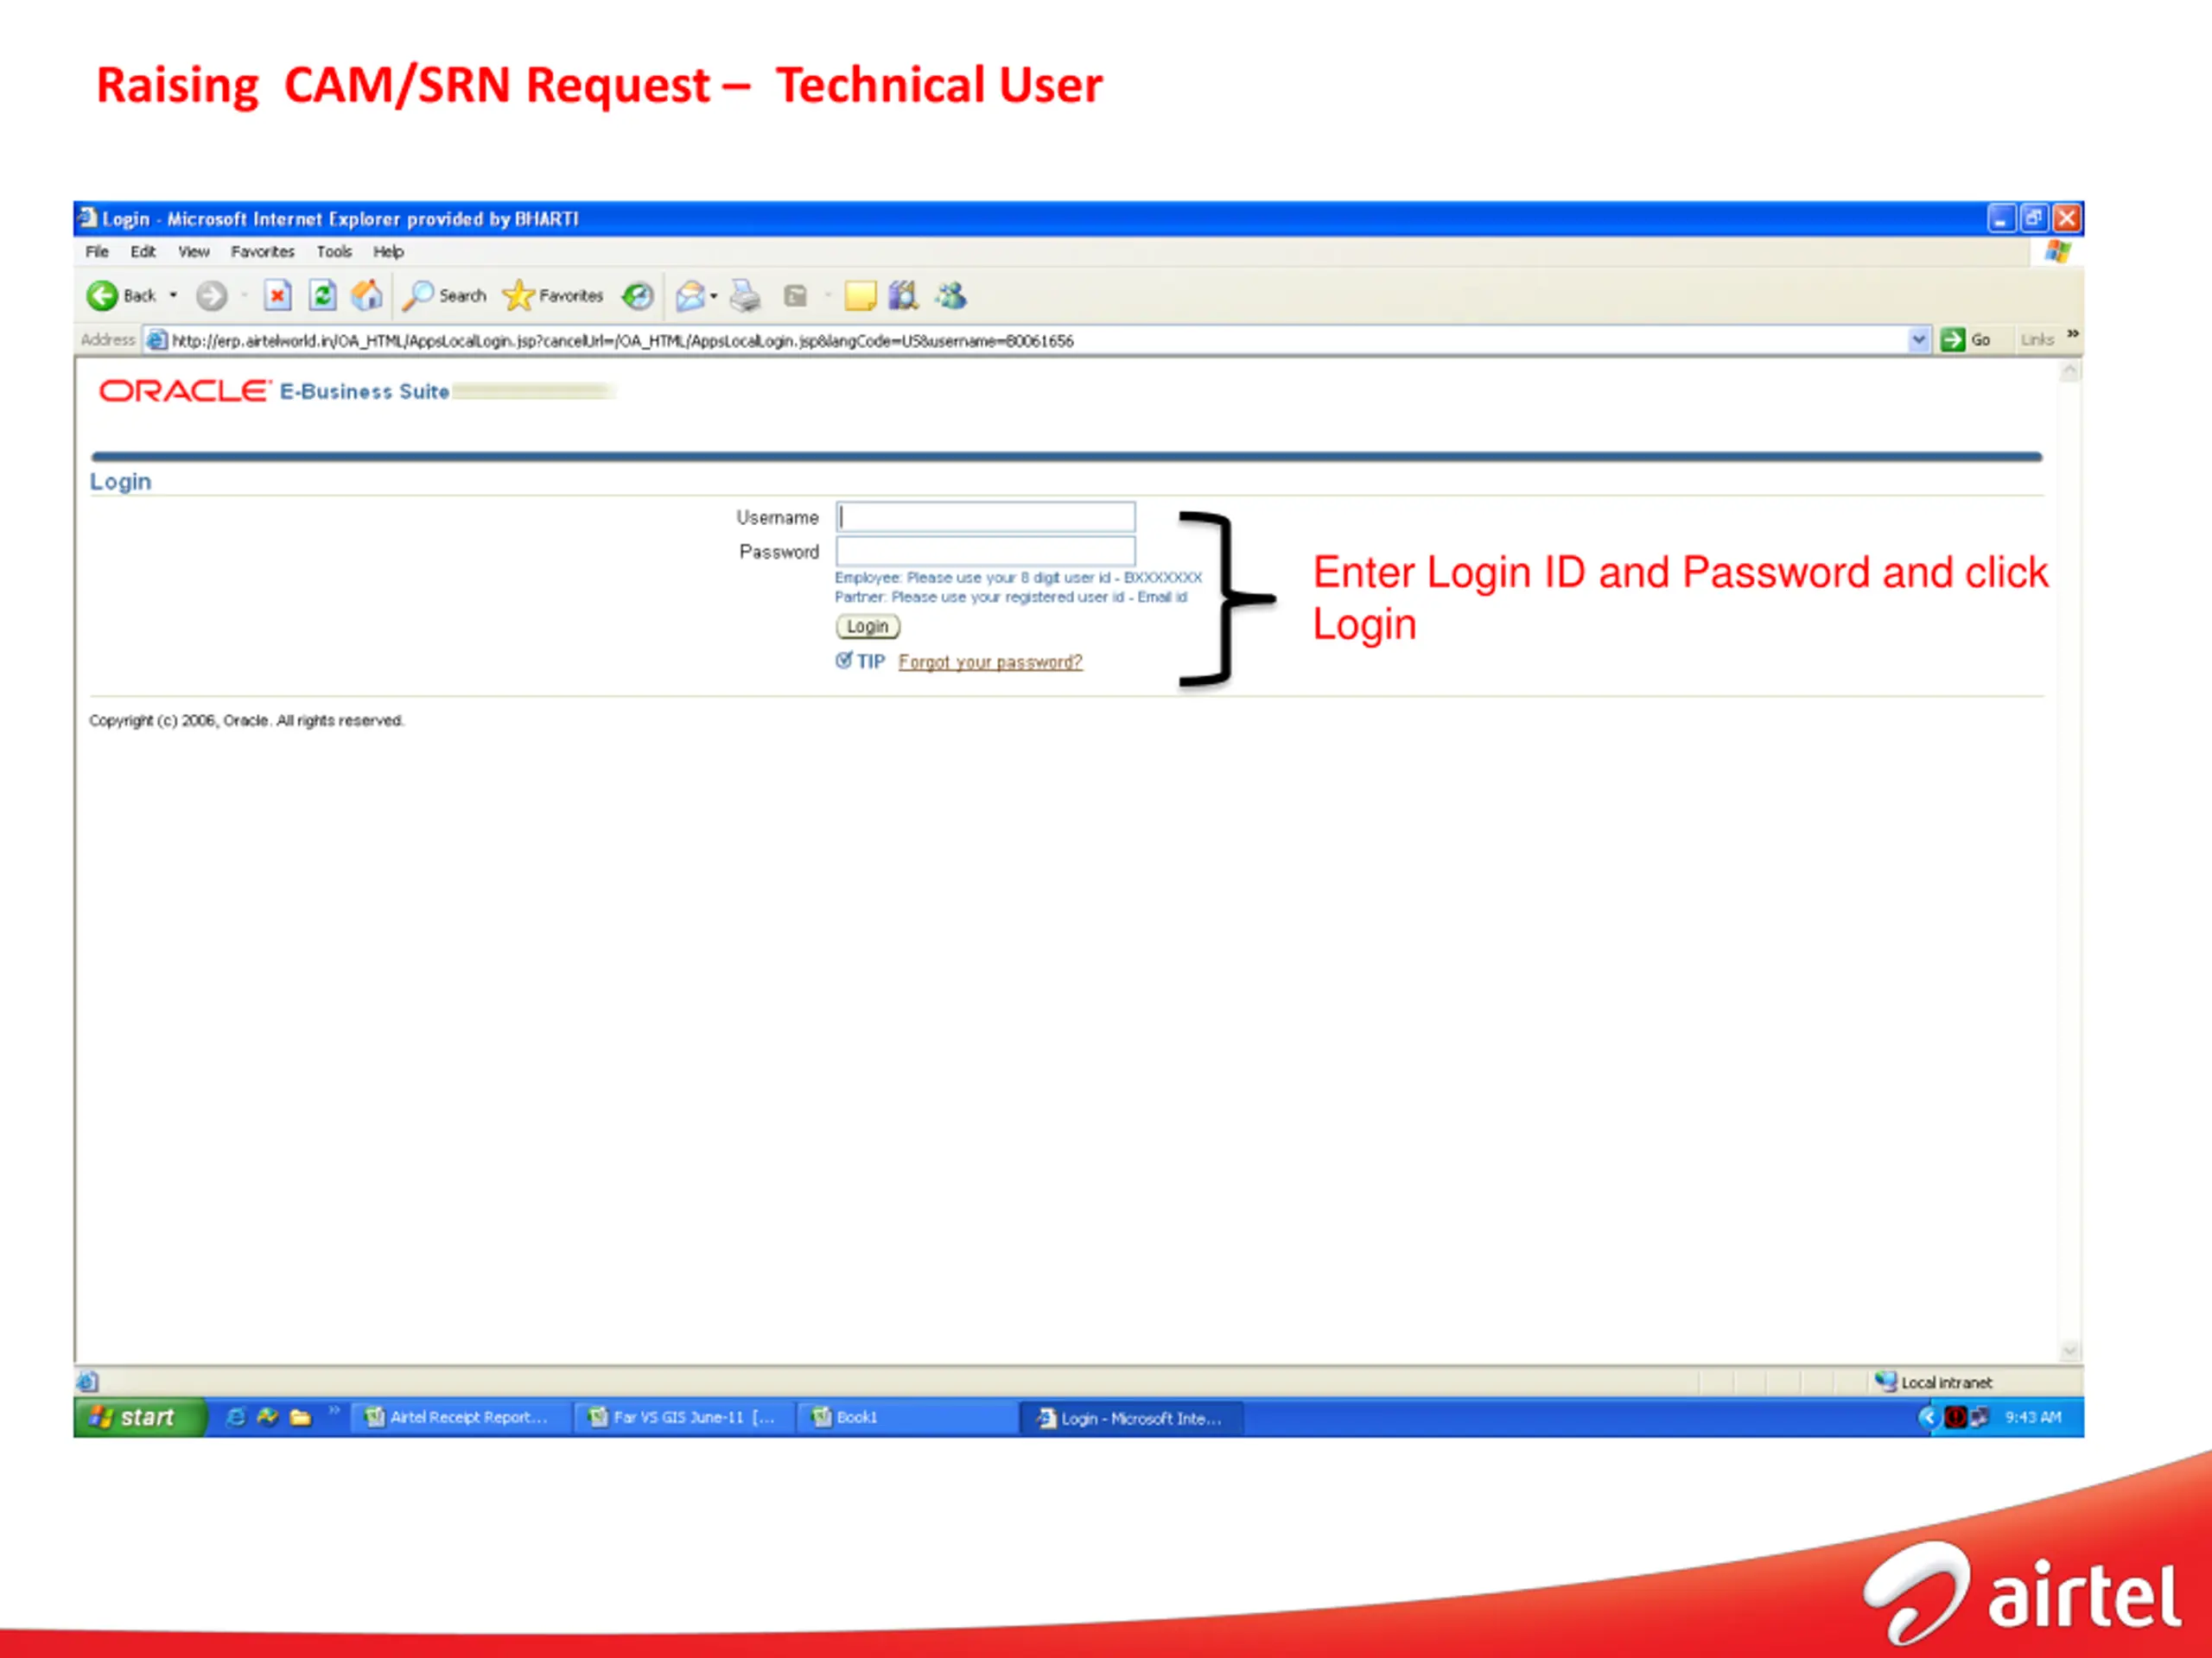Restore down the Internet Explorer window
Screen dimensions: 2212x1658
click(x=2034, y=218)
